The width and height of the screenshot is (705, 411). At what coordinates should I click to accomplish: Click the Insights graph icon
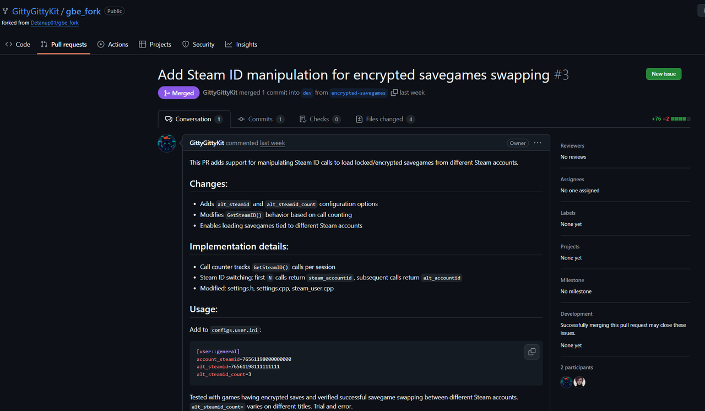229,44
